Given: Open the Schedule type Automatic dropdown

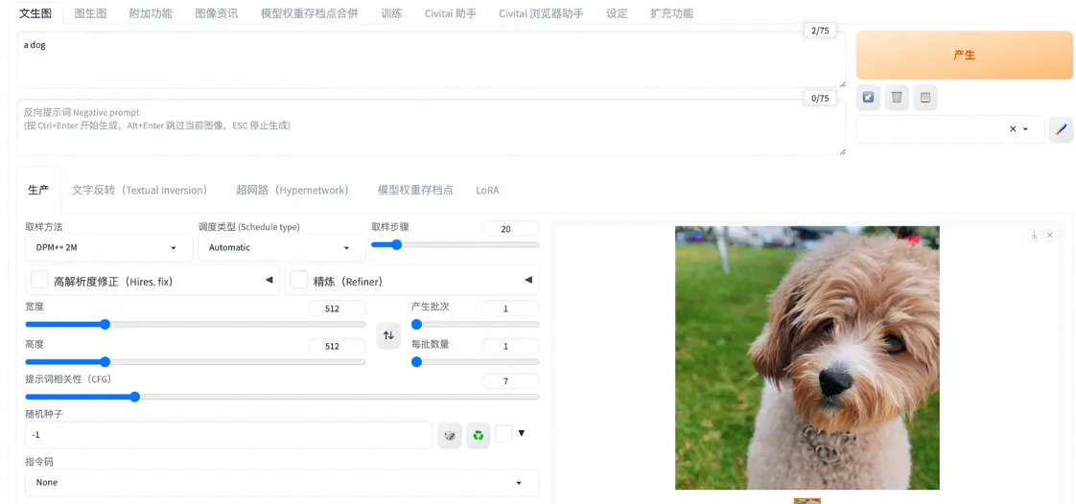Looking at the screenshot, I should tap(282, 247).
